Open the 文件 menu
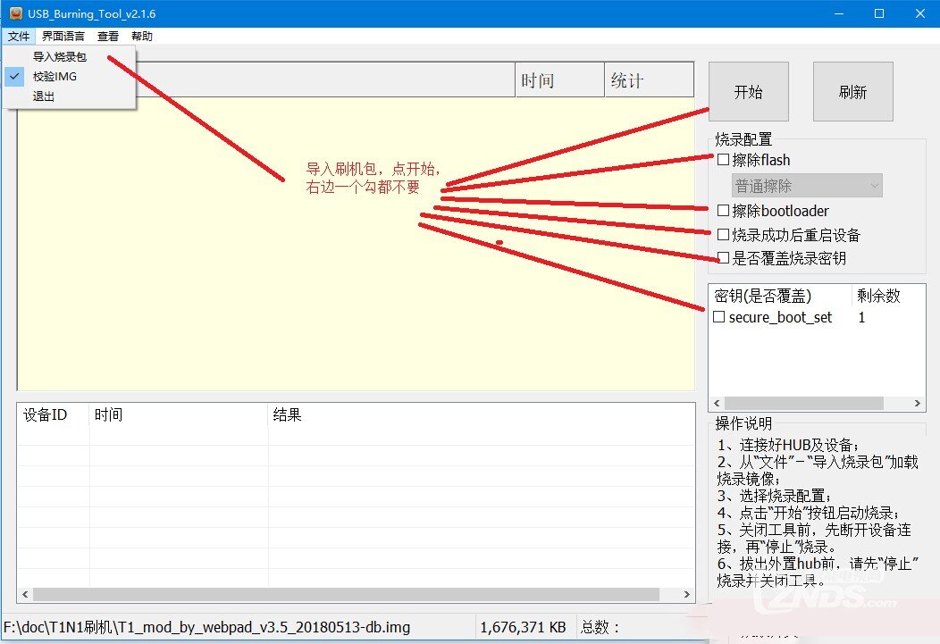The height and width of the screenshot is (644, 940). (19, 36)
